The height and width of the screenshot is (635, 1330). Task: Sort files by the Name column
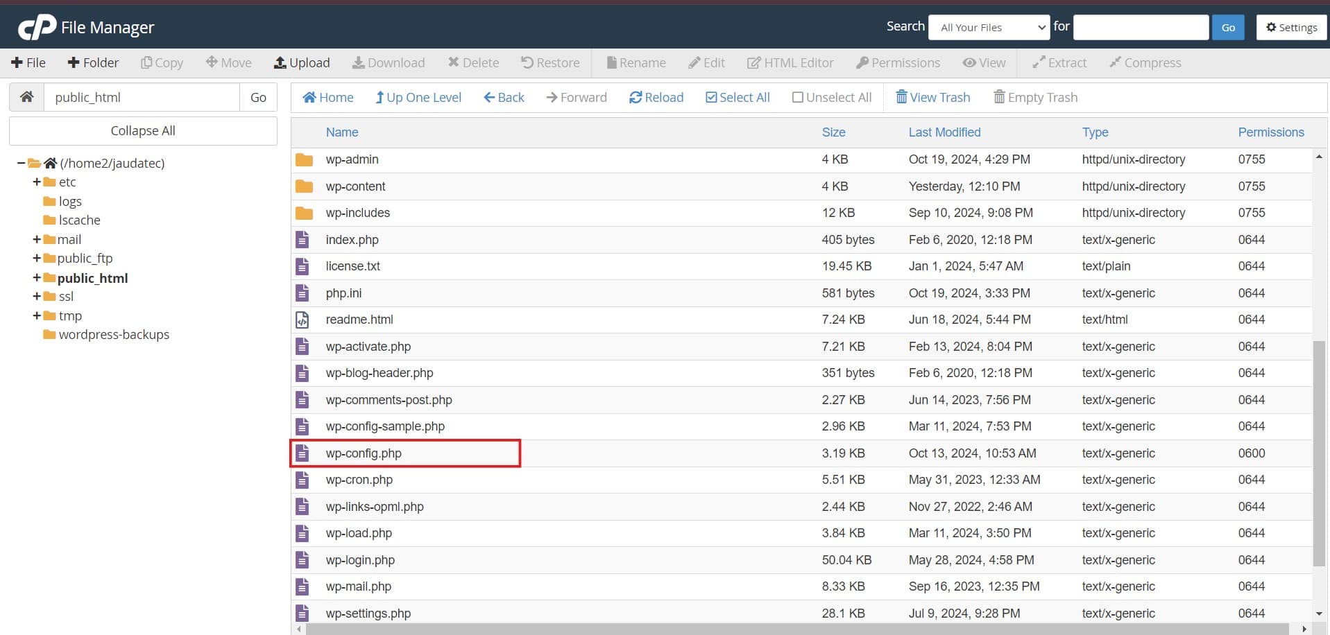pos(342,132)
